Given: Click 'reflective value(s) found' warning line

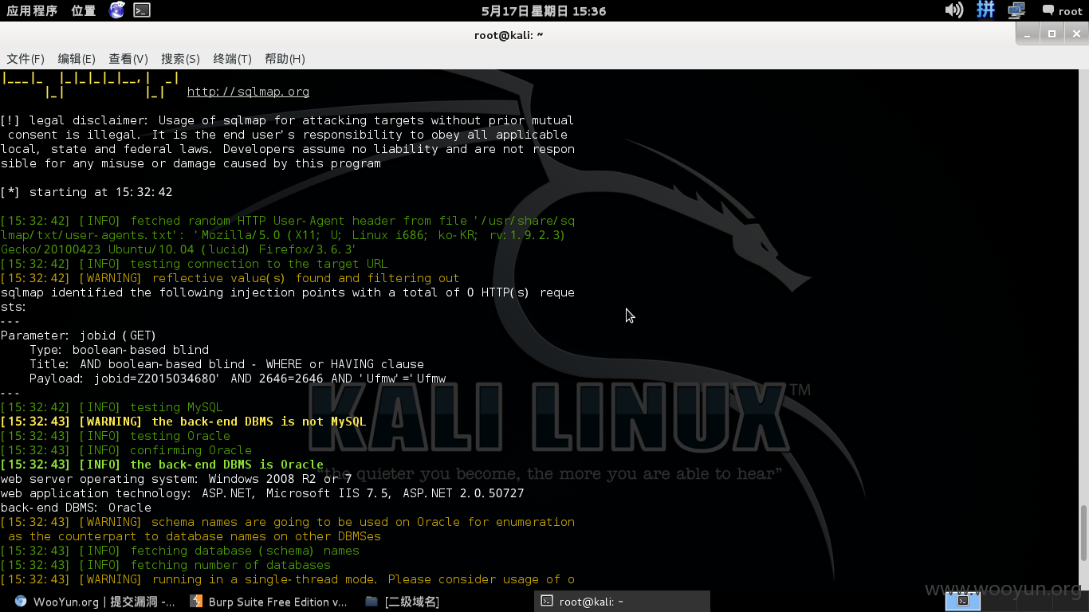Looking at the screenshot, I should [x=230, y=278].
